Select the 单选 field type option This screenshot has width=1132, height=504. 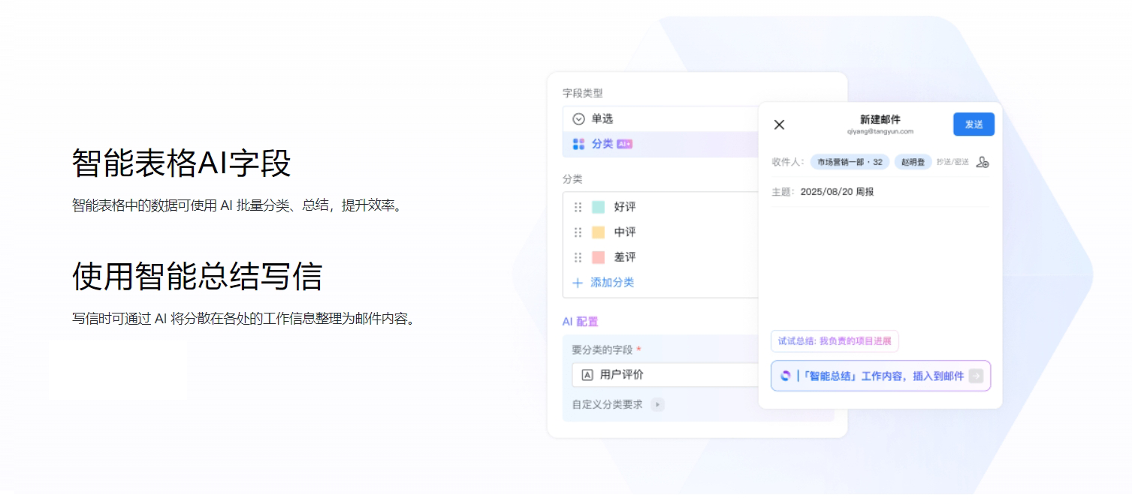(661, 118)
